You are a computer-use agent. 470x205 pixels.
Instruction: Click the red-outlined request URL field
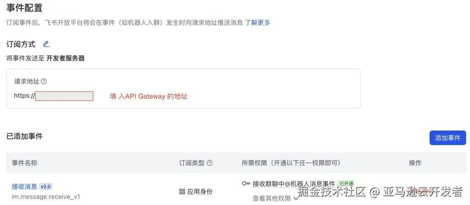(64, 96)
